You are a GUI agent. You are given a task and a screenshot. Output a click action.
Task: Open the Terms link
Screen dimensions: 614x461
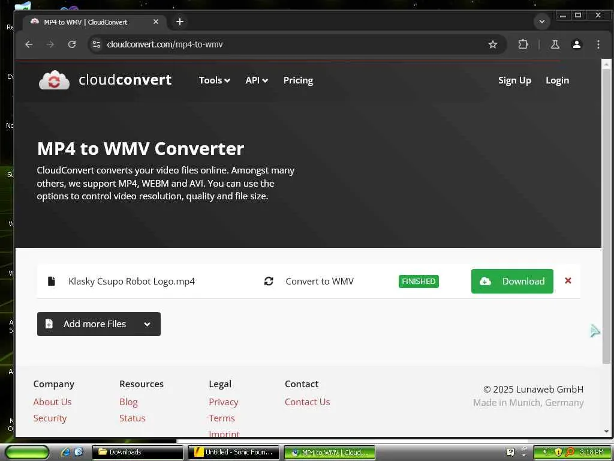222,418
